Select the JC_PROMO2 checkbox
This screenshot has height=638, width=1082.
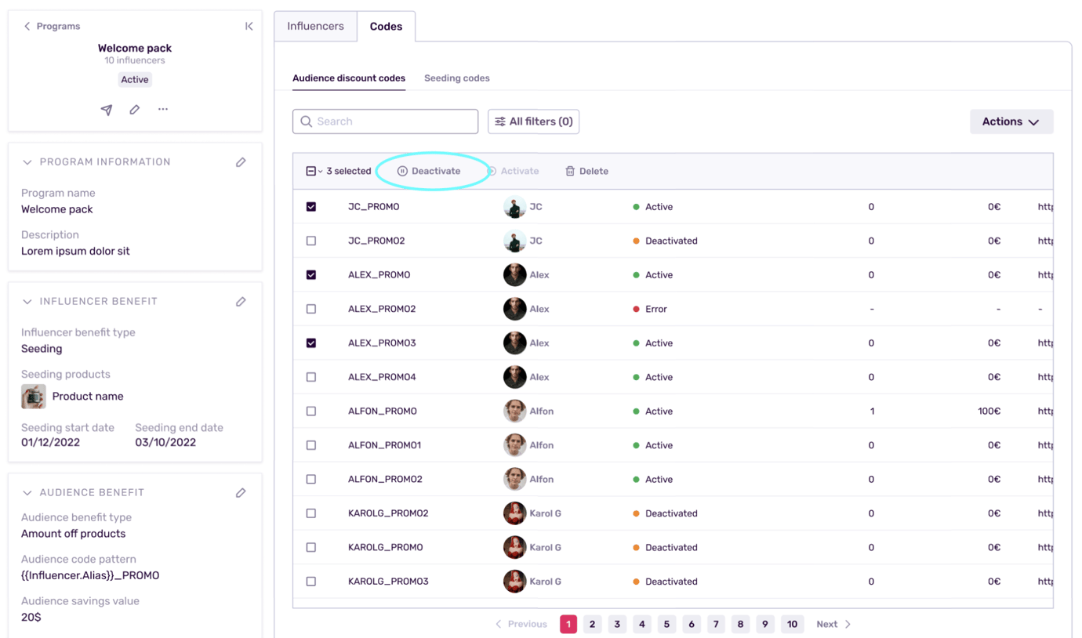(311, 241)
